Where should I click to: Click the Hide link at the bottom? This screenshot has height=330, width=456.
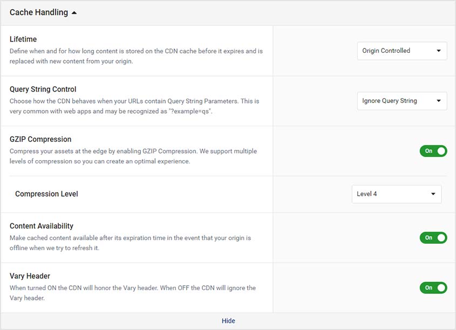tap(228, 321)
